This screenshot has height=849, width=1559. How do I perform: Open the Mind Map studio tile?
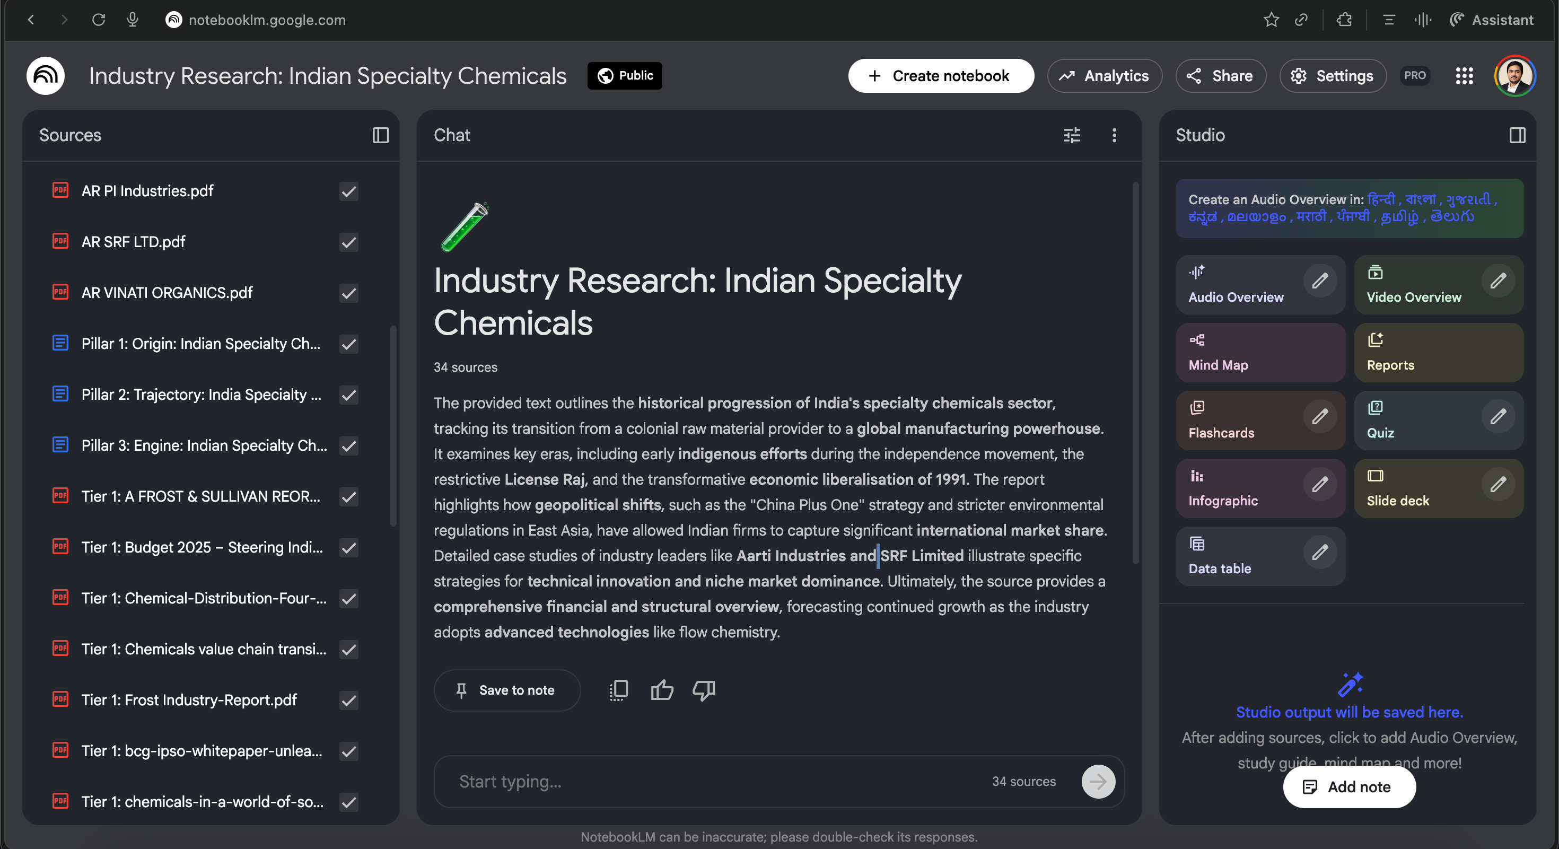pos(1260,352)
